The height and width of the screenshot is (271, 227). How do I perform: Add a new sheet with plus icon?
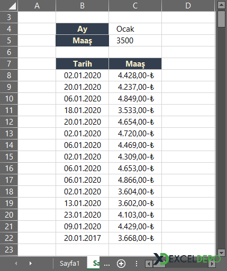tap(121, 264)
